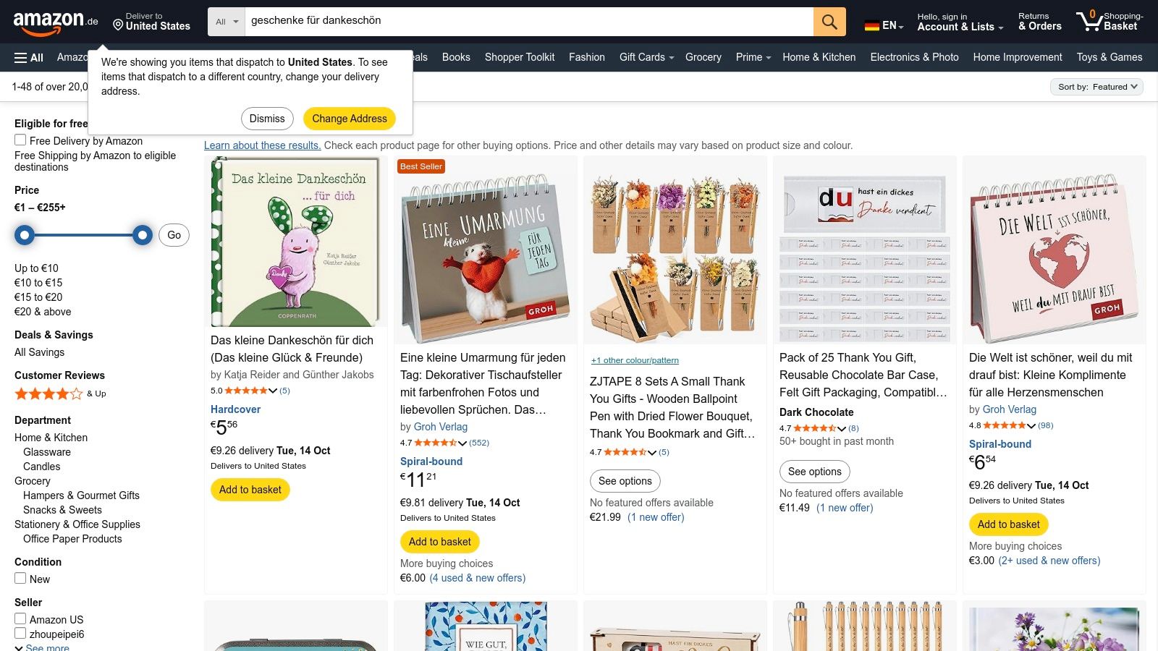Expand the Account & Lists menu
Screen dimensions: 1158x651
tap(960, 22)
